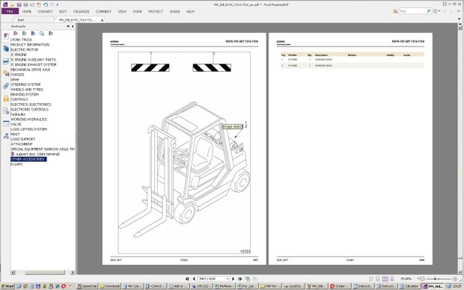Select BRAKING SYSTEM bookmark
Screen dimensions: 464x290
click(25, 94)
